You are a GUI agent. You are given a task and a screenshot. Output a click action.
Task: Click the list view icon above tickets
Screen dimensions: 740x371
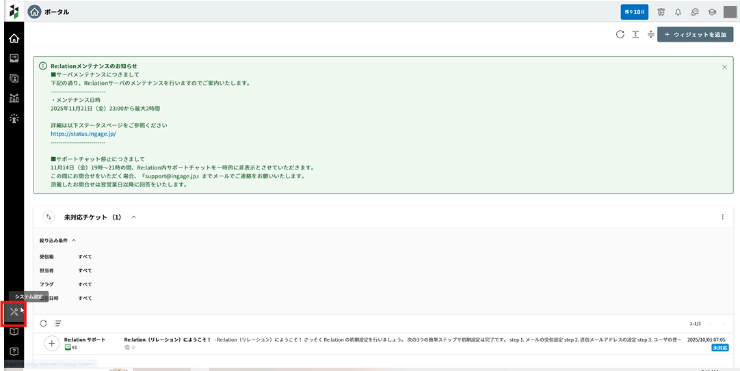tap(57, 323)
